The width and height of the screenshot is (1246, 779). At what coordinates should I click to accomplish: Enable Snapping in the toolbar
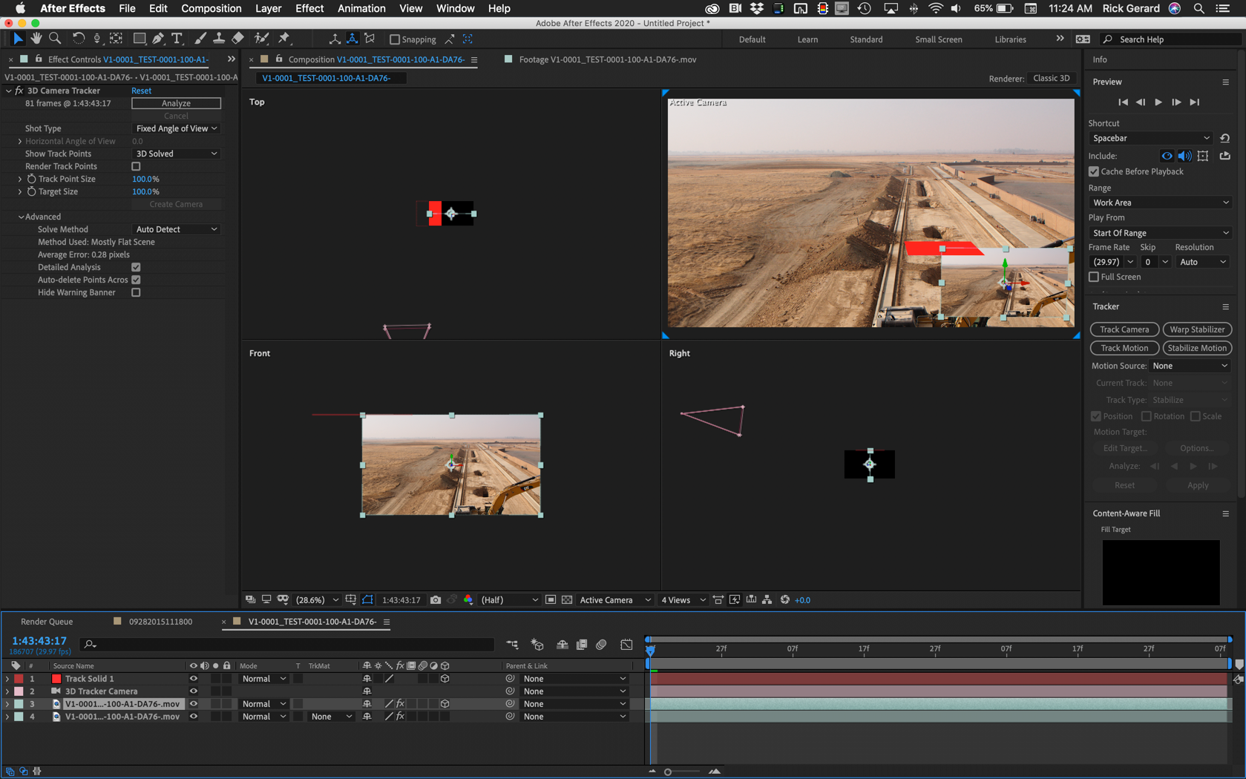(x=394, y=39)
